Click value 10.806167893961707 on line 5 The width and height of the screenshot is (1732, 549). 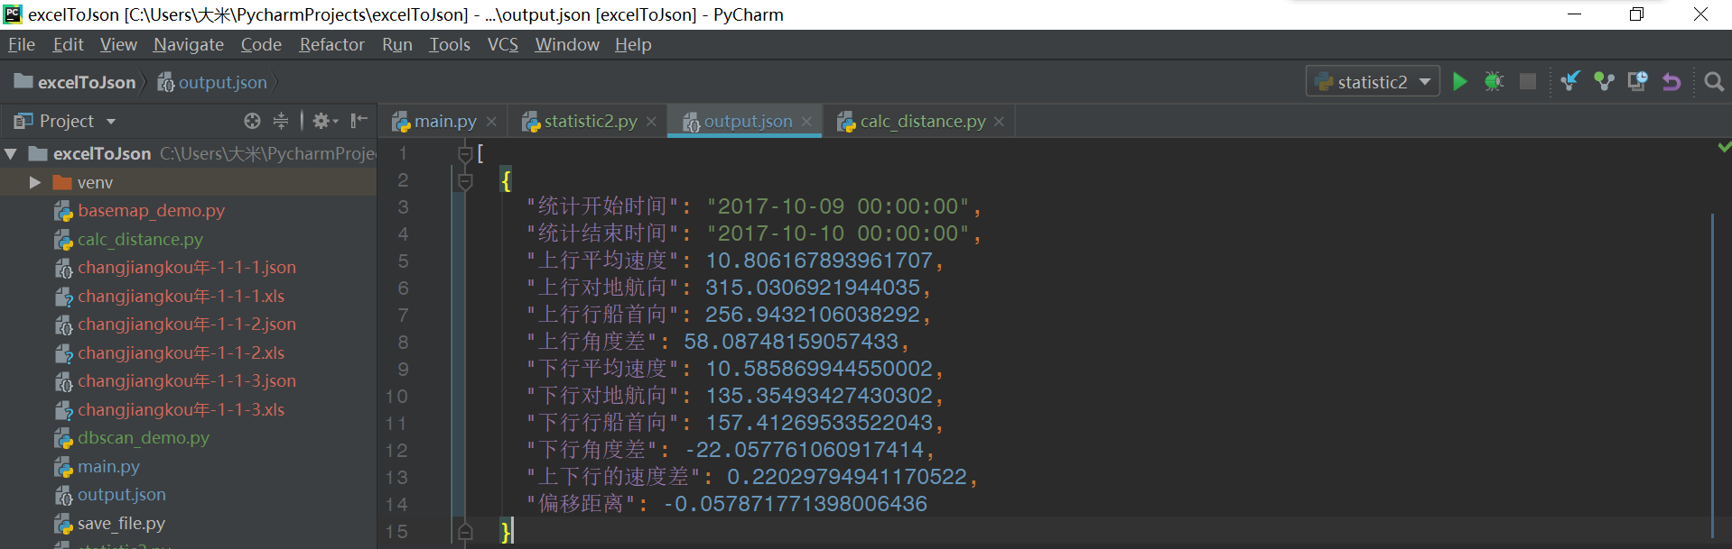pyautogui.click(x=819, y=261)
